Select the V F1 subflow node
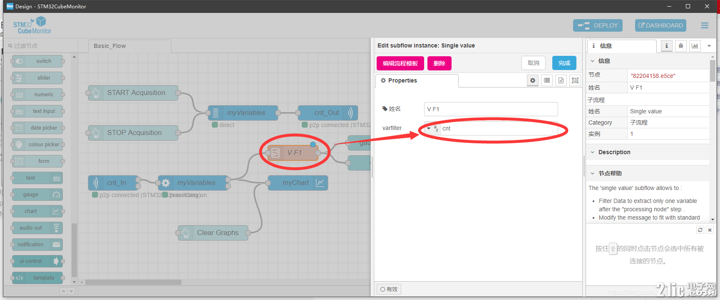 [293, 153]
